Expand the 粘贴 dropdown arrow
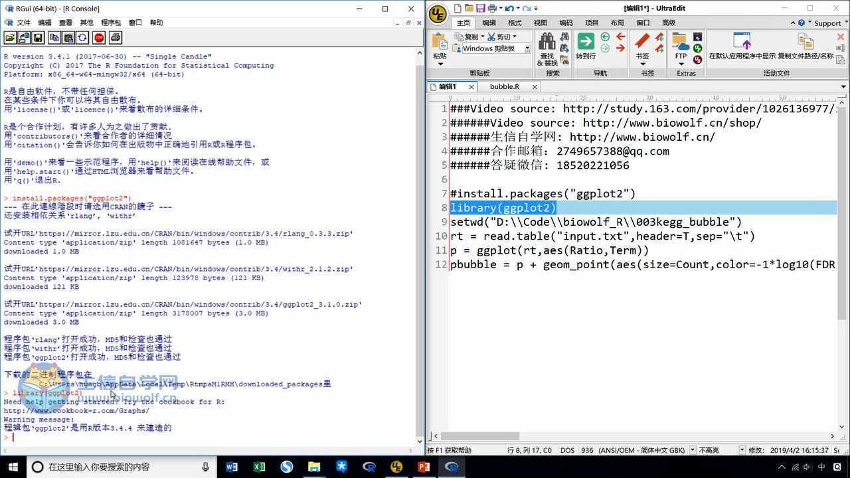This screenshot has width=850, height=478. click(x=440, y=64)
